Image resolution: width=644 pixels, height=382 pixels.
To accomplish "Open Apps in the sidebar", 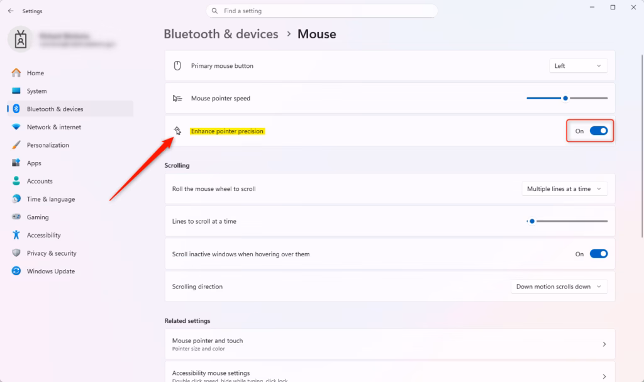I will 34,163.
